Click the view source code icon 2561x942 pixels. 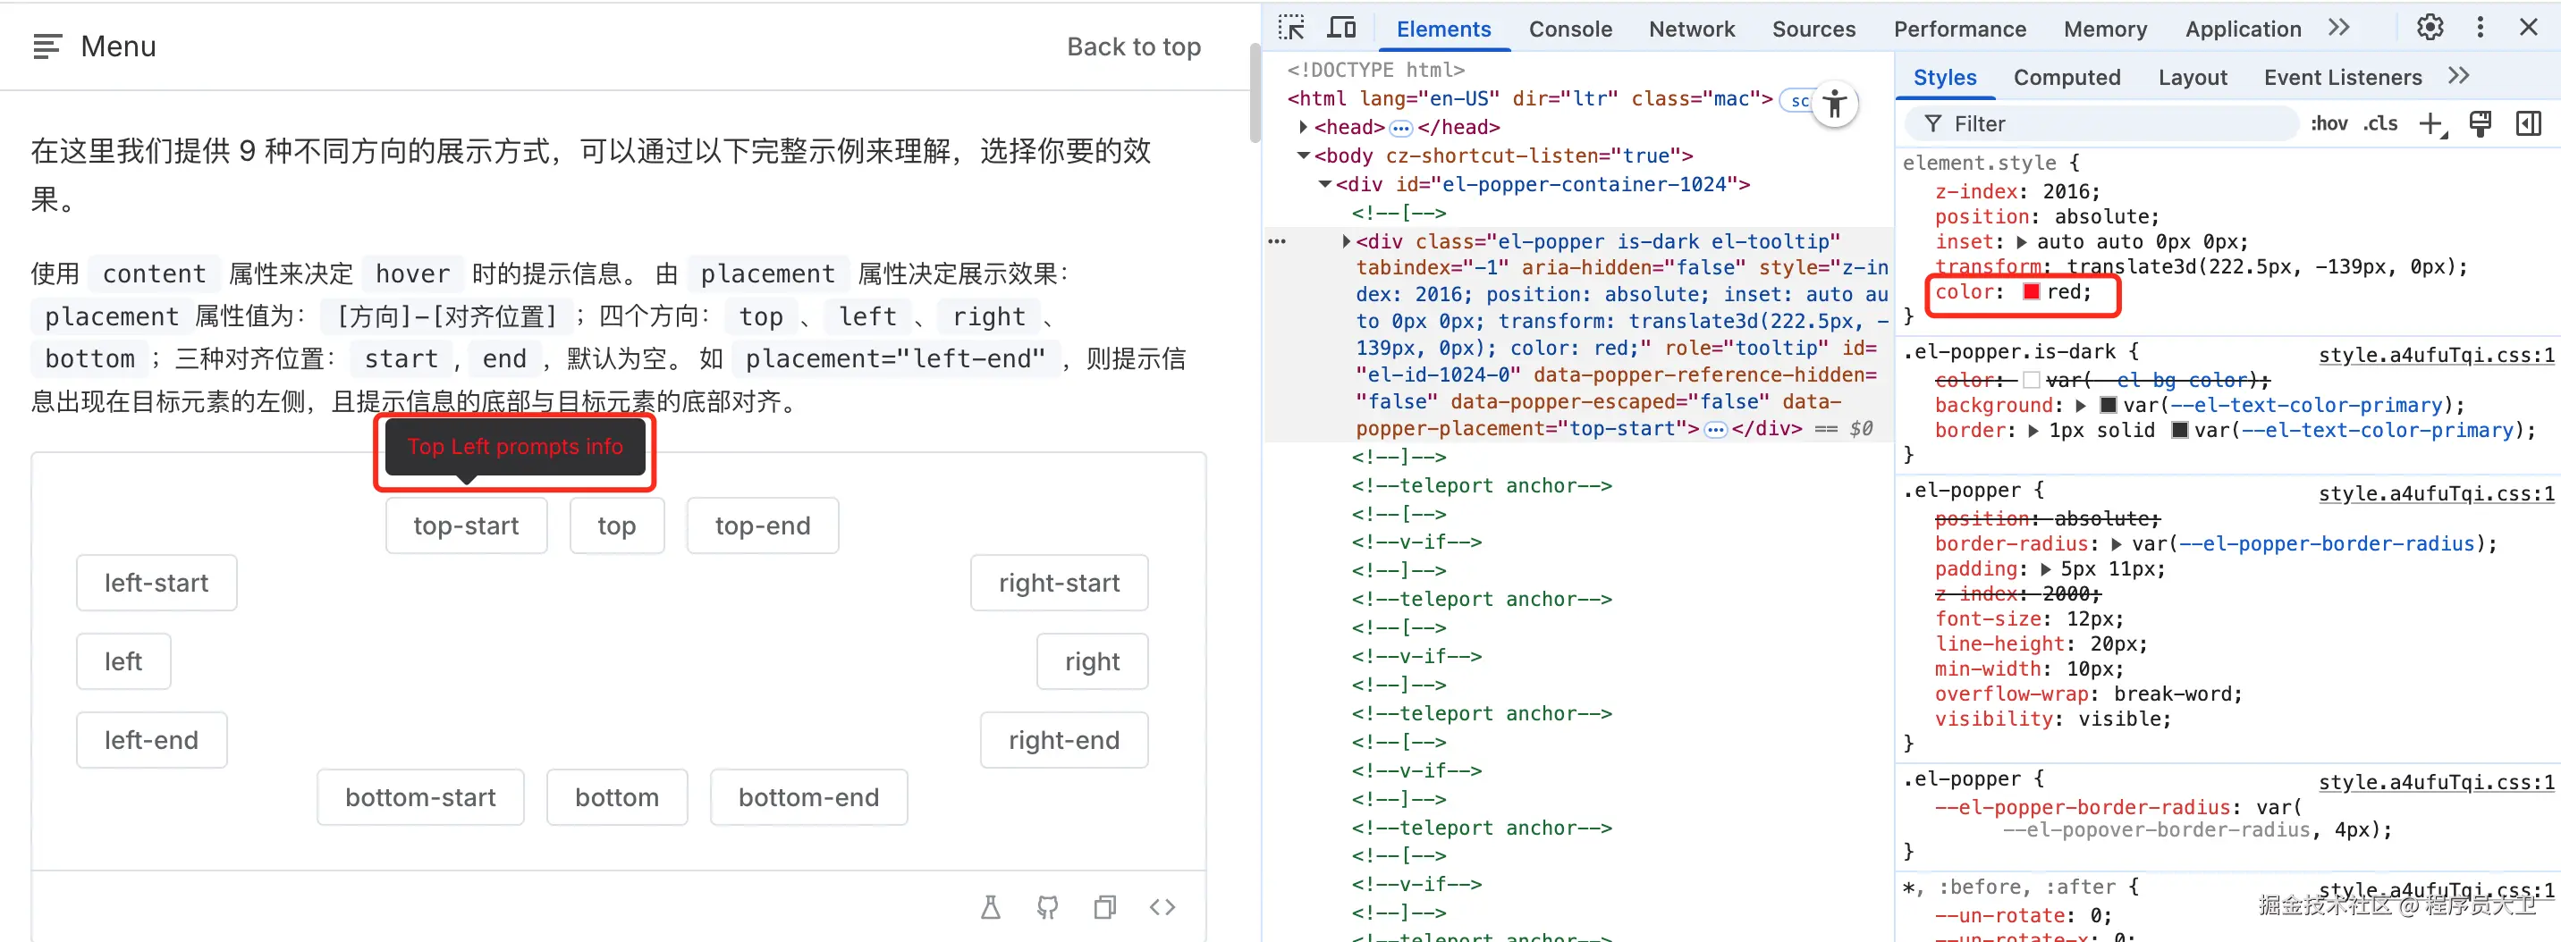[1162, 906]
